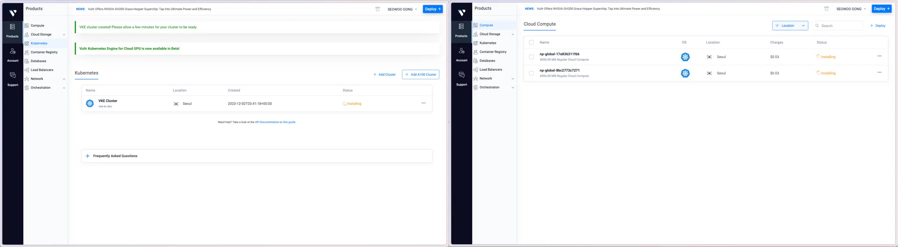Check the np-global-8bc2773c7271 row checkbox
This screenshot has width=898, height=247.
(531, 73)
